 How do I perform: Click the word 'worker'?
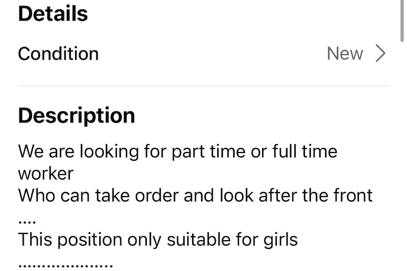46,173
